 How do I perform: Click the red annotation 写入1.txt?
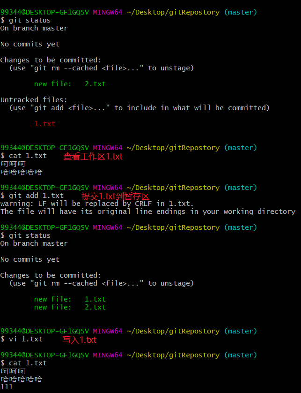79,340
